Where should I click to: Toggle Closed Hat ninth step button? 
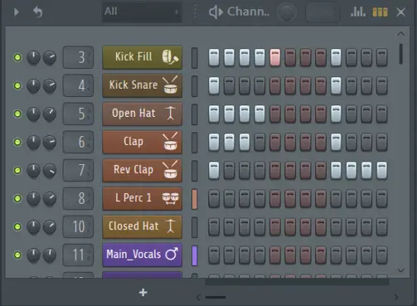pos(336,226)
